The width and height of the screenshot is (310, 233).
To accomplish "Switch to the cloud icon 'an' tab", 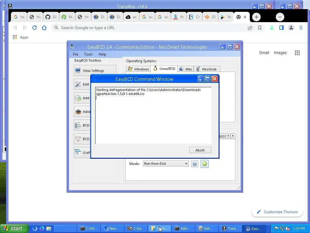I will pyautogui.click(x=131, y=17).
